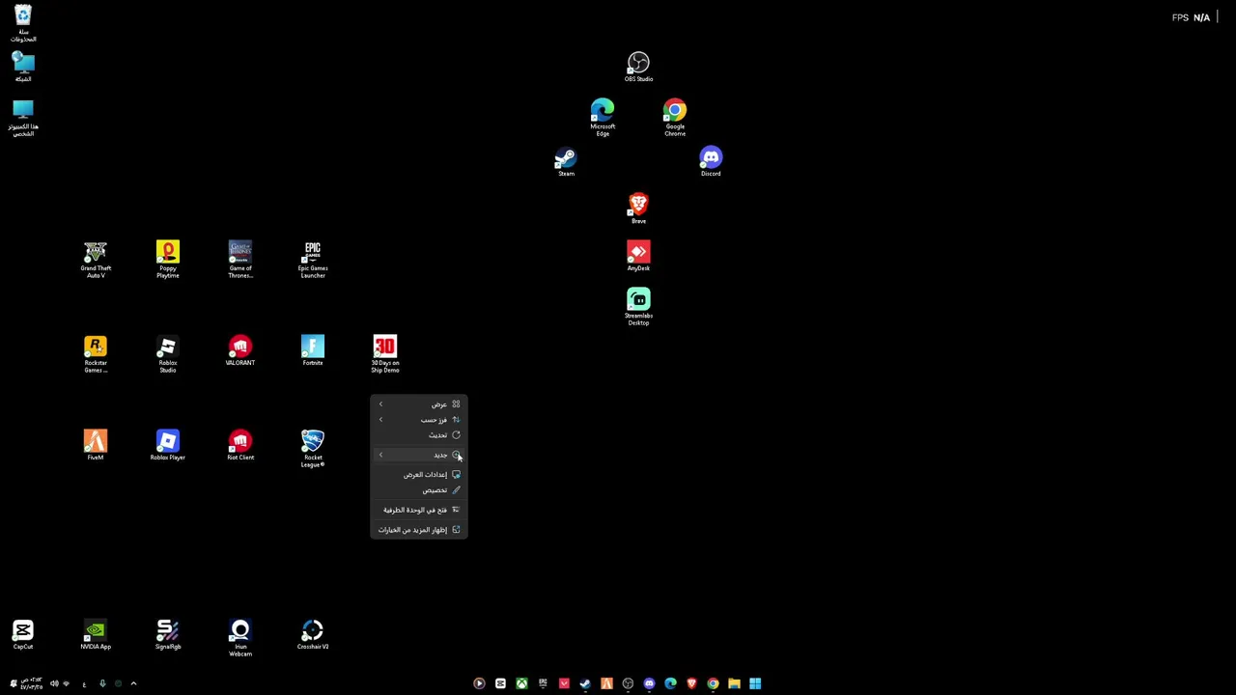Open the notification bell in tray
Viewport: 1236px width, 695px height.
12,683
